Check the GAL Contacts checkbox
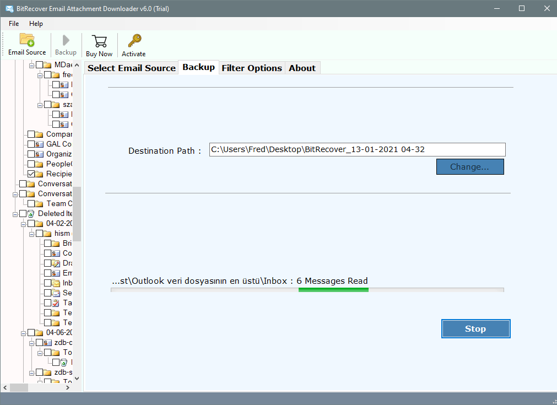This screenshot has height=405, width=557. 31,144
